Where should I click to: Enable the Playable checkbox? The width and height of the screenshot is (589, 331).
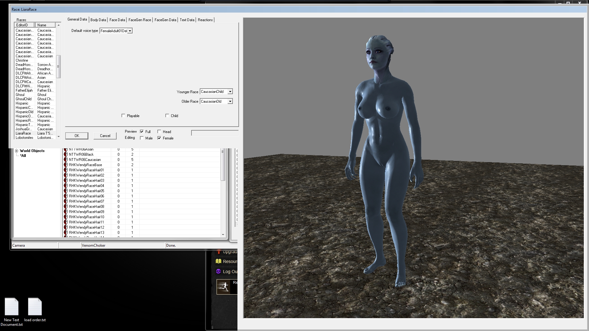[123, 116]
